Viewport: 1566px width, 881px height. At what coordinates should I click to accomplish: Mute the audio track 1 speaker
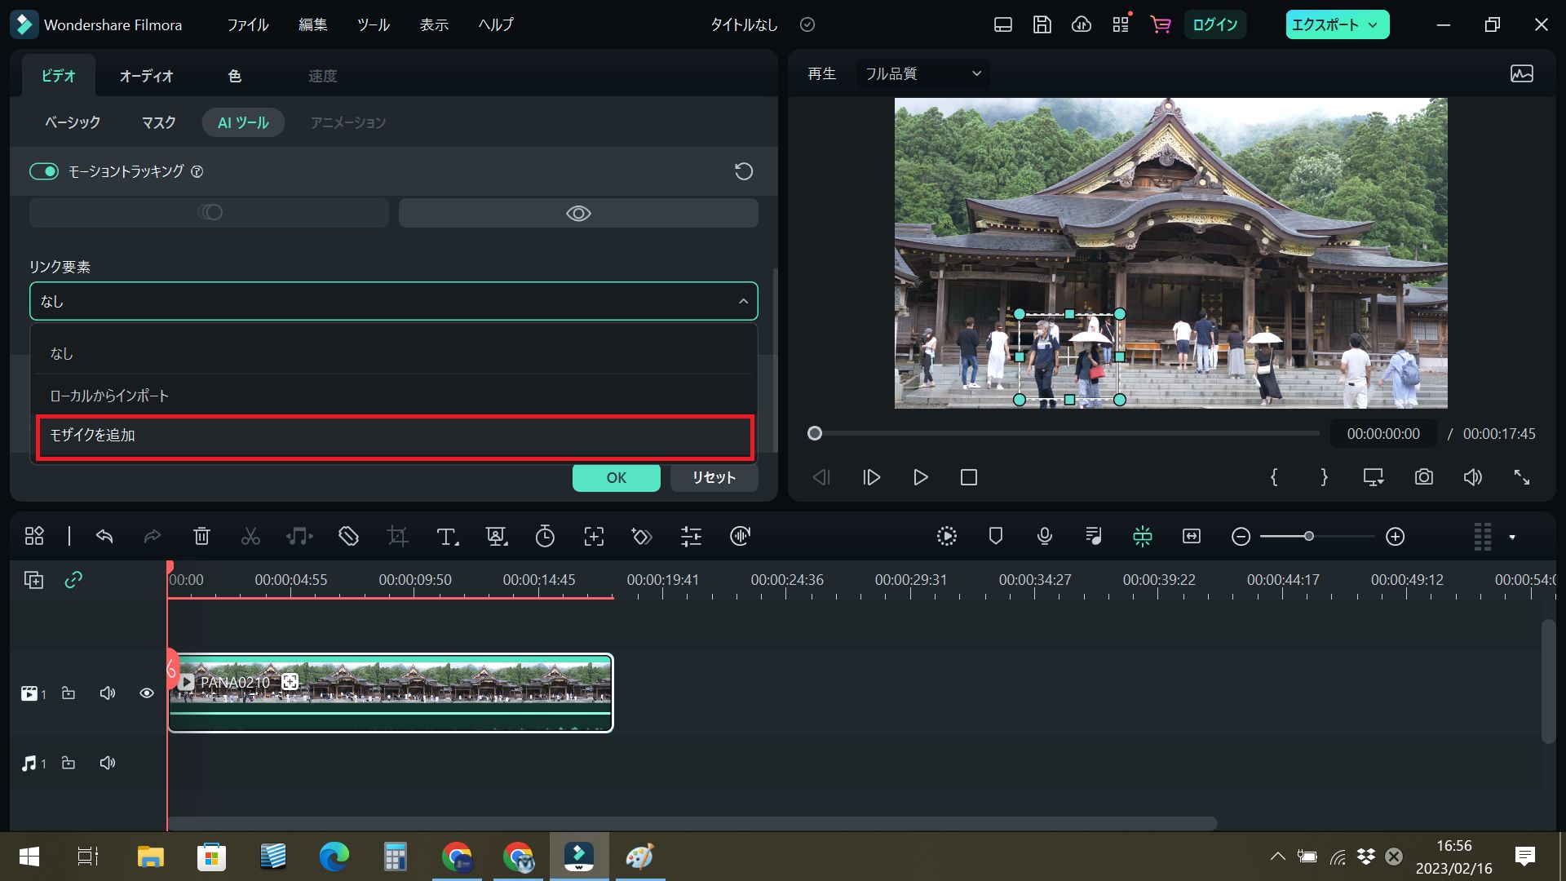click(108, 764)
